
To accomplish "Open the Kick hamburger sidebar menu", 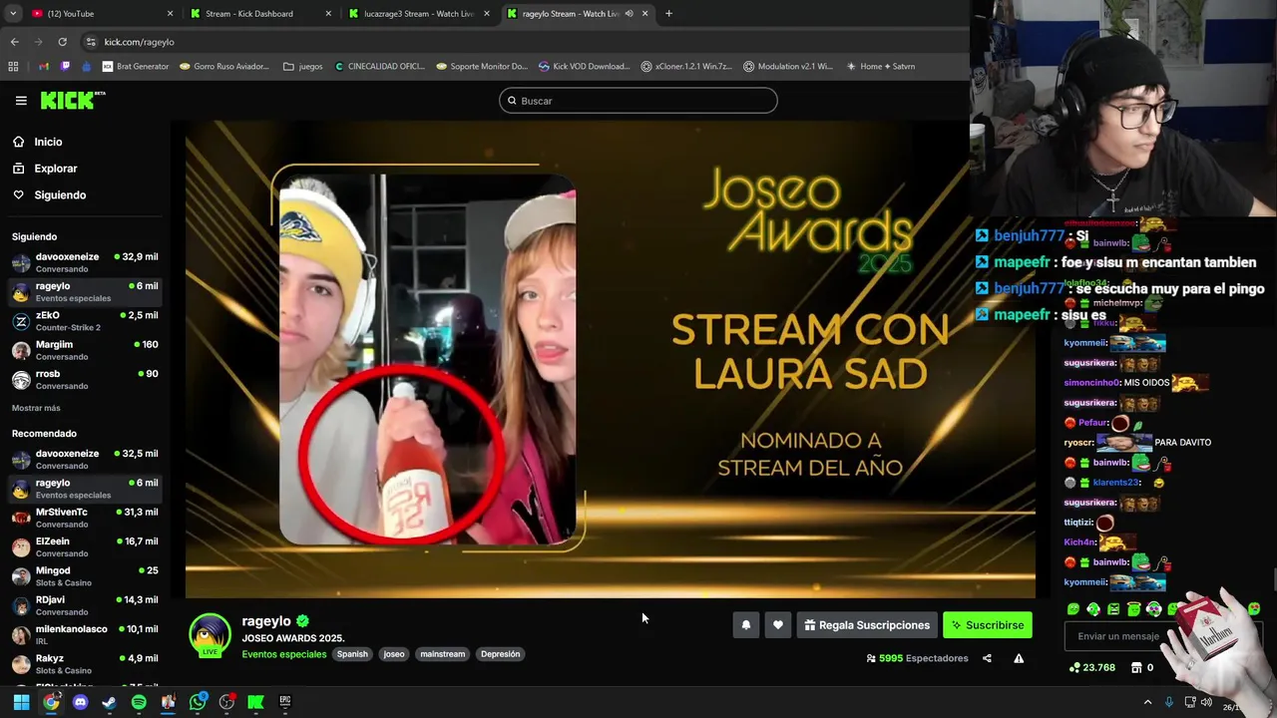I will coord(21,101).
